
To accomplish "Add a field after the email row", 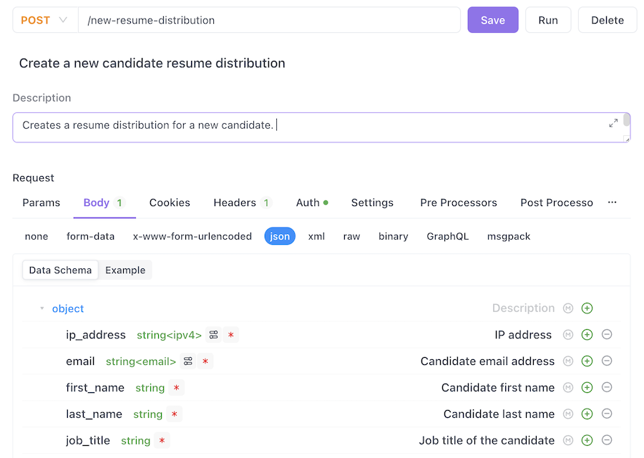I will [x=587, y=361].
